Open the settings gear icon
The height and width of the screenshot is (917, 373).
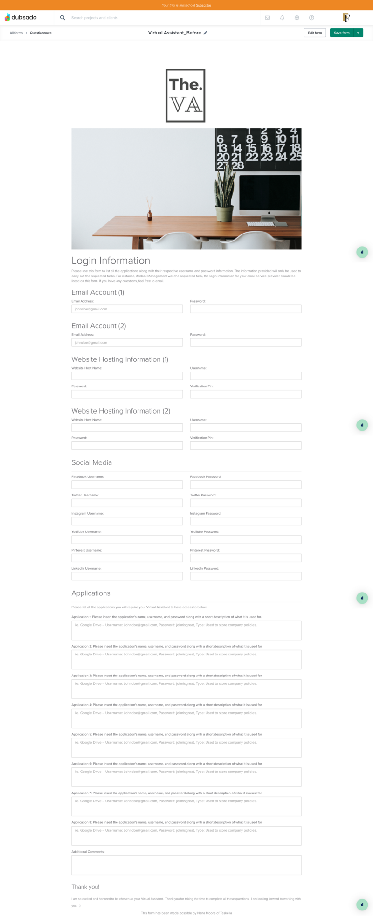tap(297, 18)
